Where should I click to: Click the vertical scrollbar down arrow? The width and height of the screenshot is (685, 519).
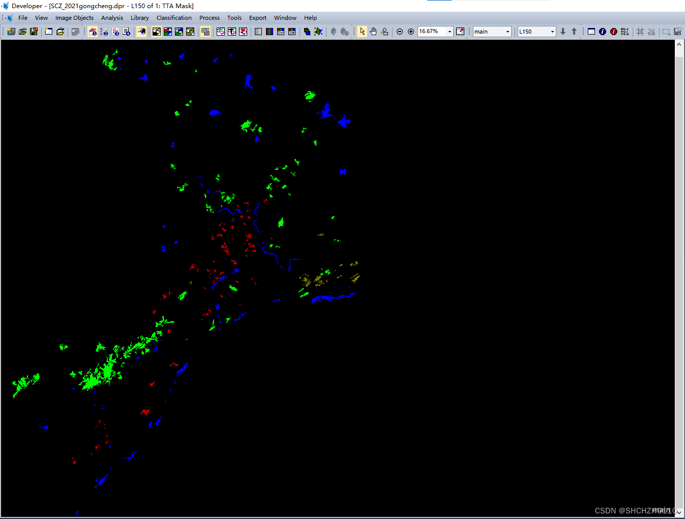click(x=679, y=512)
